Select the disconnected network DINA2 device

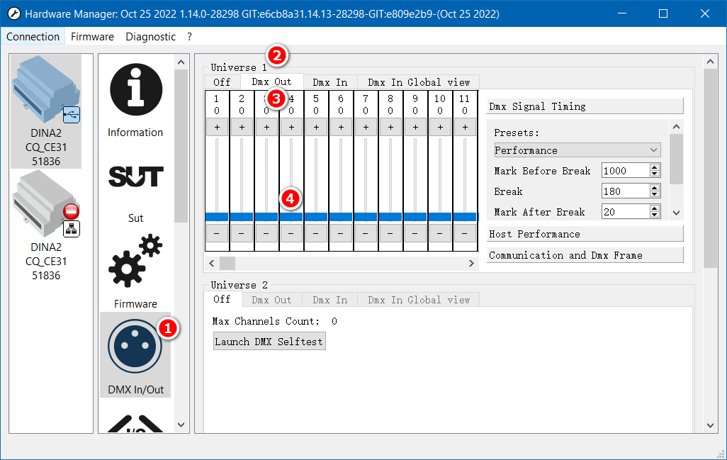(47, 225)
